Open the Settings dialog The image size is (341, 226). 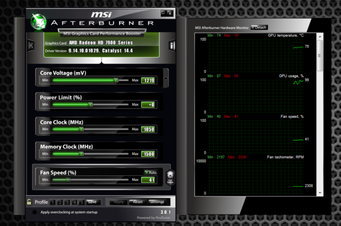(156, 202)
